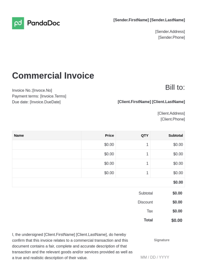Click the MM / DD / YYYY date field
This screenshot has width=197, height=278.
[x=155, y=257]
